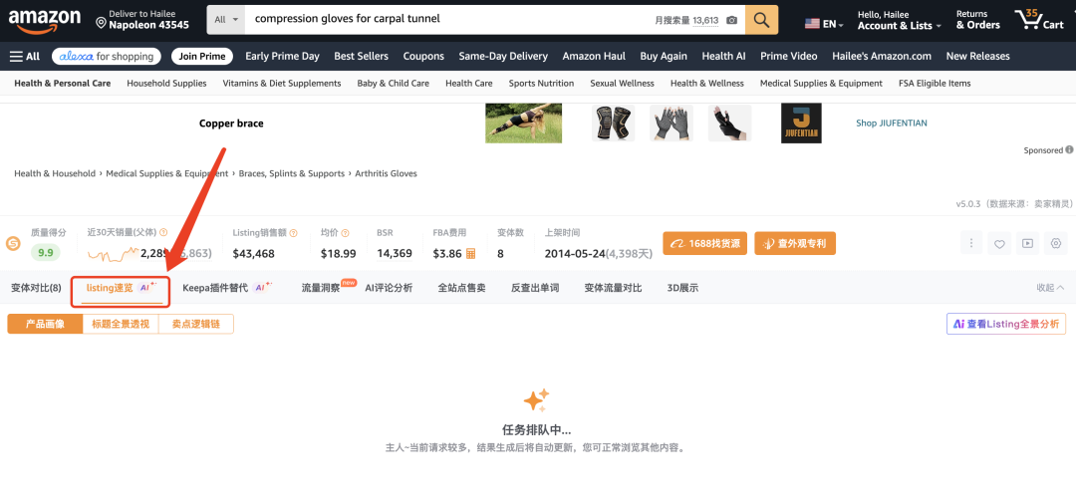Open Sports Nutrition category

[x=541, y=83]
